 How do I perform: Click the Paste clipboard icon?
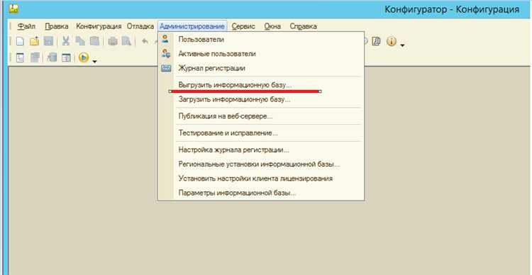tap(94, 41)
